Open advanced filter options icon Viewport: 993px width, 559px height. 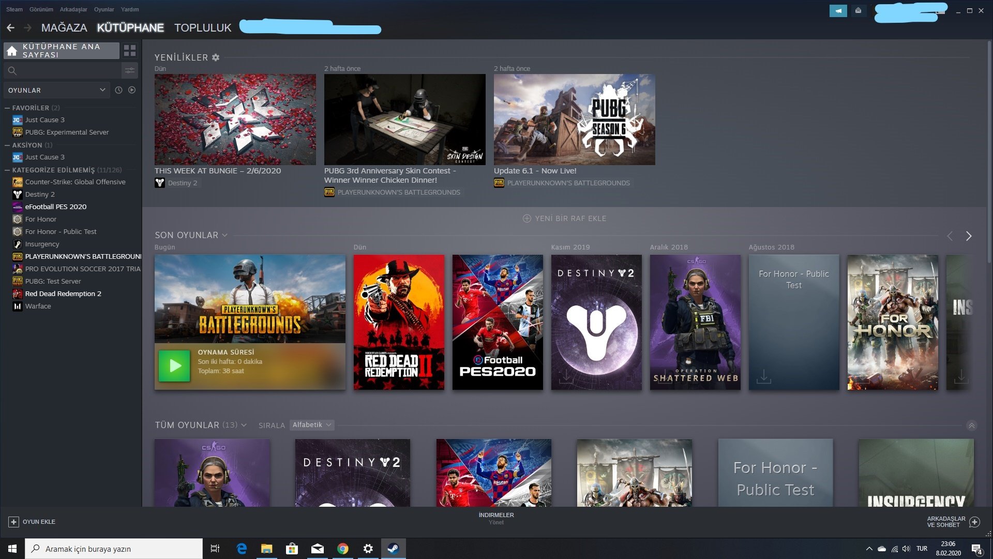click(130, 70)
